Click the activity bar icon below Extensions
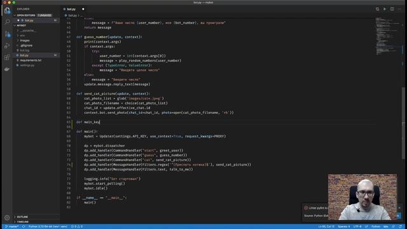This screenshot has width=407, height=229. click(x=7, y=69)
